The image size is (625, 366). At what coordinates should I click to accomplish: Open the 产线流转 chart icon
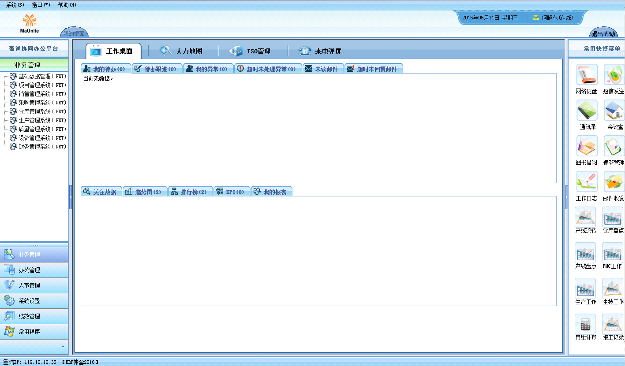pos(585,217)
